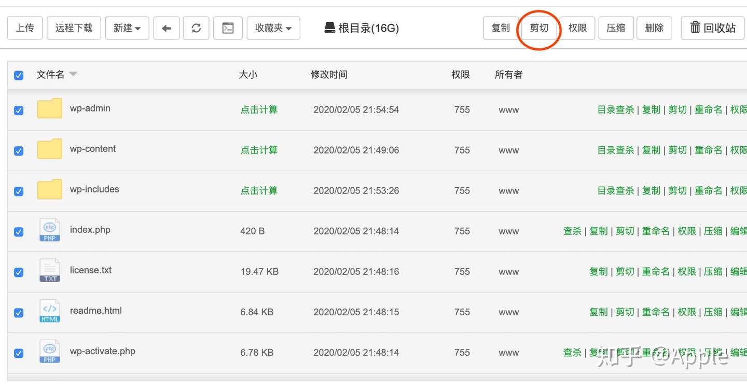Click 点击计算 for wp-includes
The height and width of the screenshot is (390, 747).
[x=259, y=190]
